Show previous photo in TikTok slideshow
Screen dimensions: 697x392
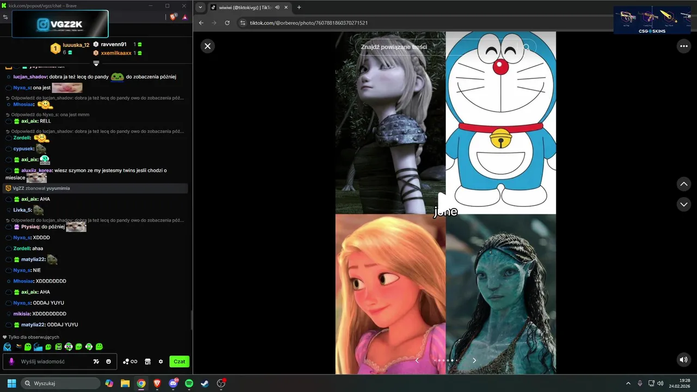(417, 360)
